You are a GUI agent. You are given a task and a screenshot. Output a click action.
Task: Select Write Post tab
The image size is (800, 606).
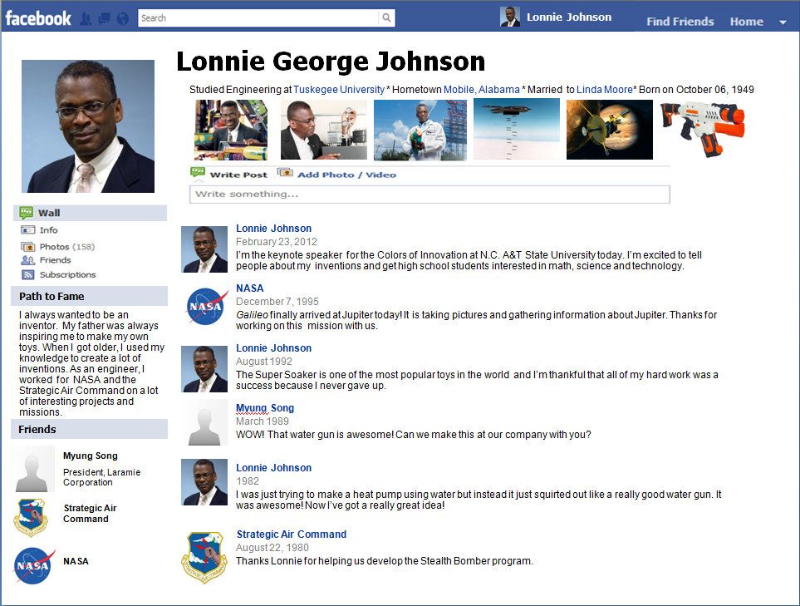coord(238,175)
